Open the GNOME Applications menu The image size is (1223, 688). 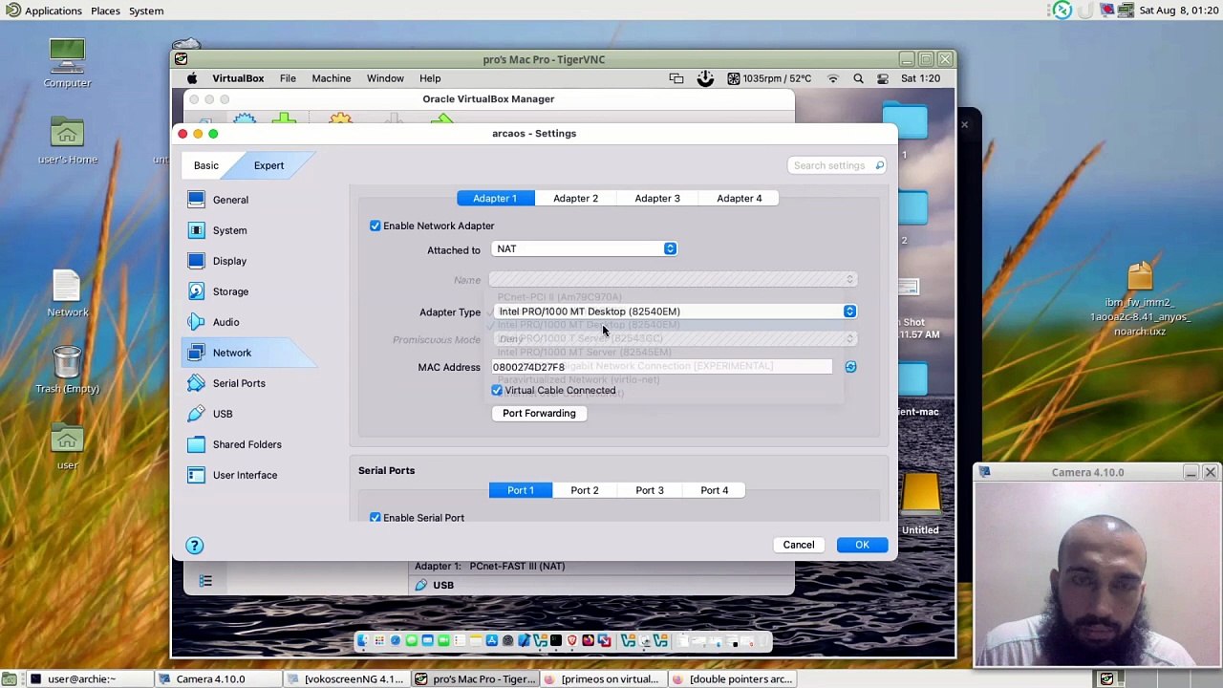[x=44, y=11]
